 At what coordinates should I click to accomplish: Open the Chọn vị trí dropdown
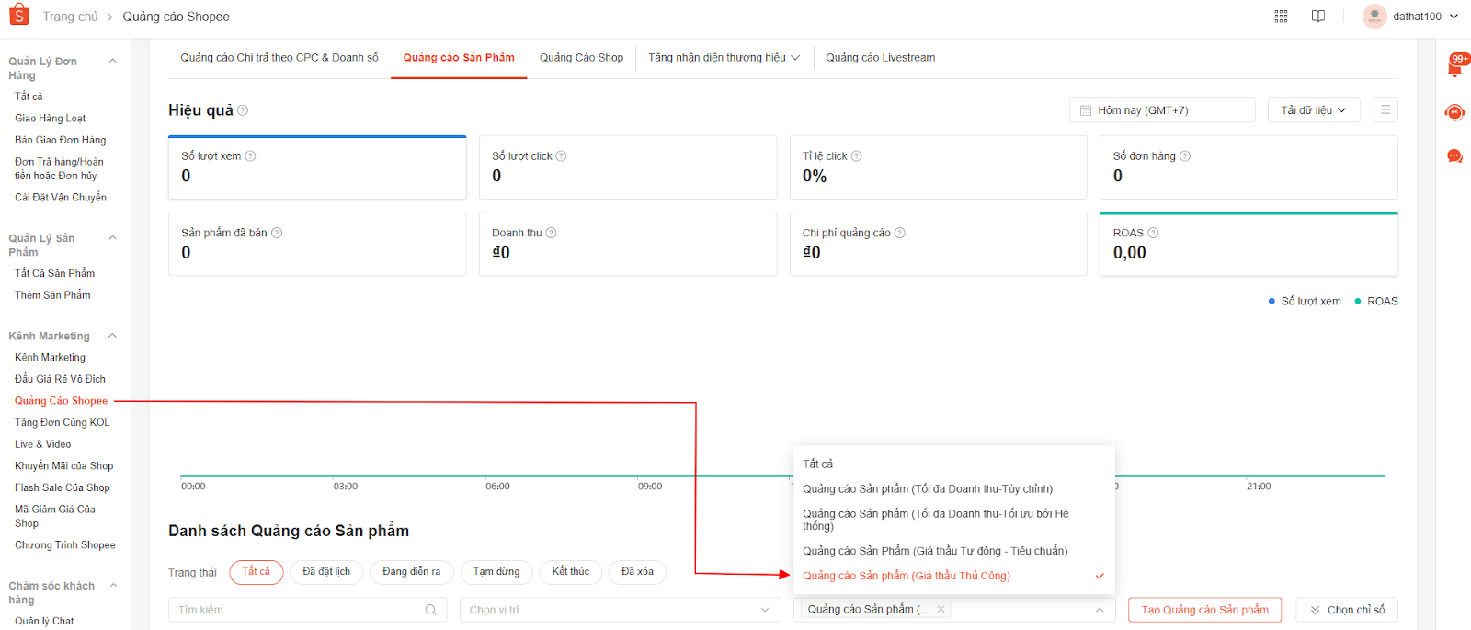[619, 610]
